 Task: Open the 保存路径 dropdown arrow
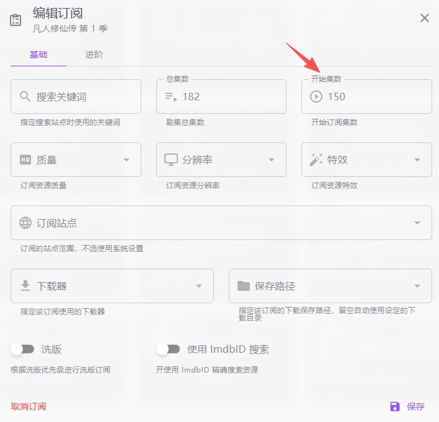point(417,286)
